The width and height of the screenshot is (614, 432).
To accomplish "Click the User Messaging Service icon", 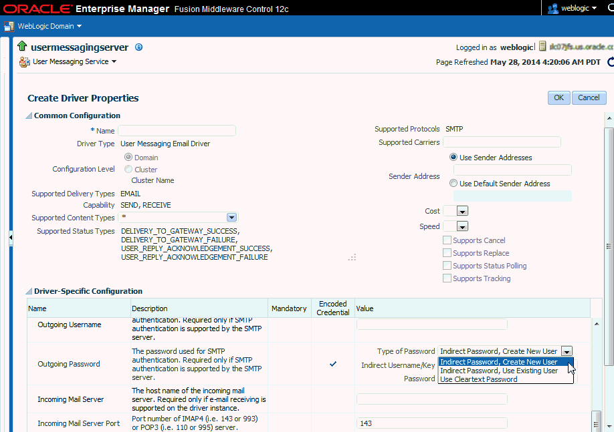I will pyautogui.click(x=25, y=62).
